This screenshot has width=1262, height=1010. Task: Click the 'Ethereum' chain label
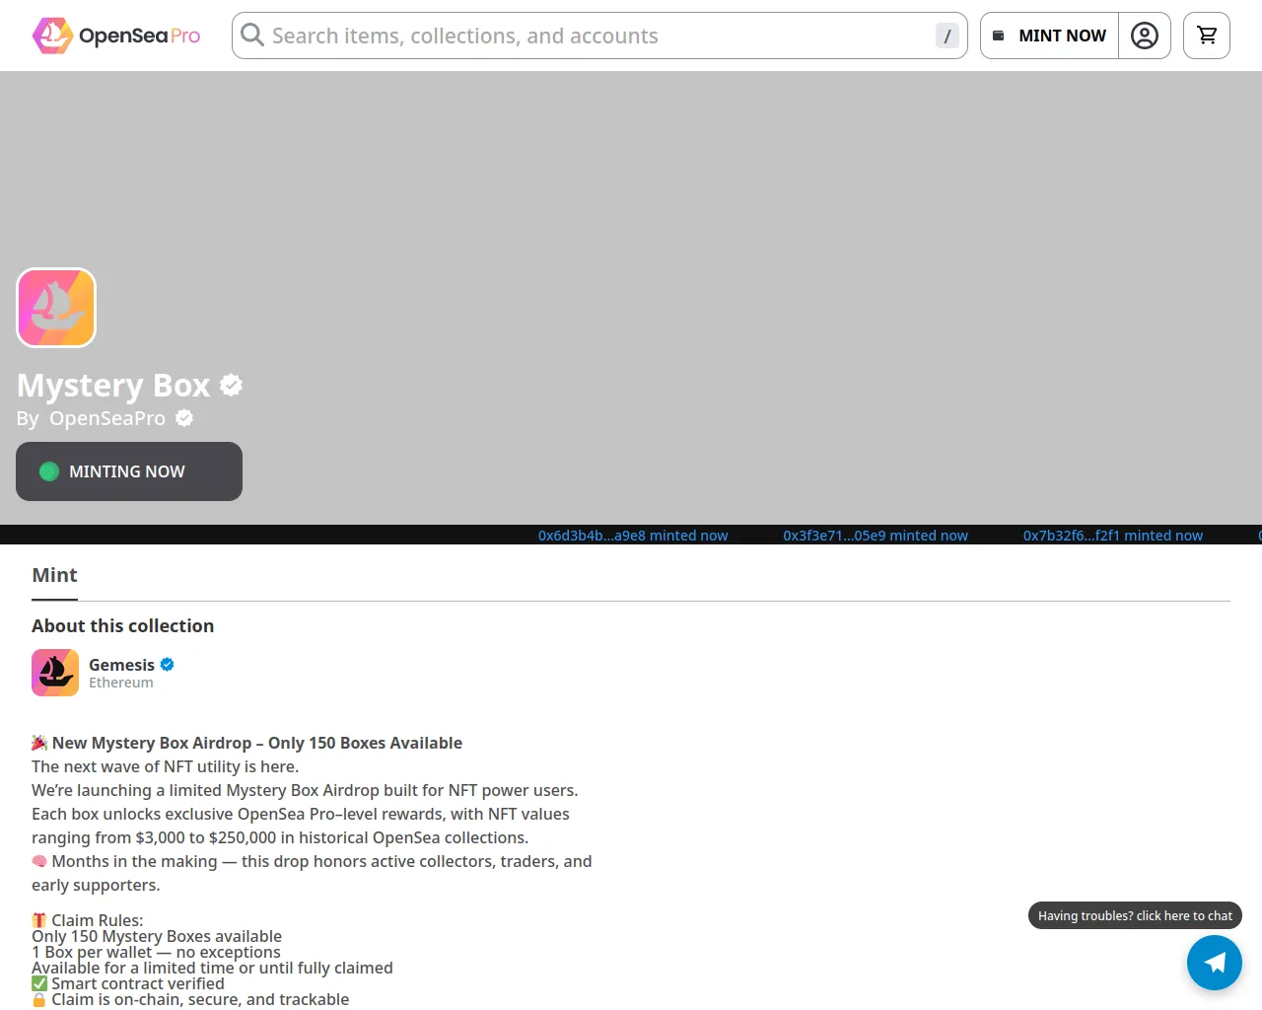(x=121, y=683)
